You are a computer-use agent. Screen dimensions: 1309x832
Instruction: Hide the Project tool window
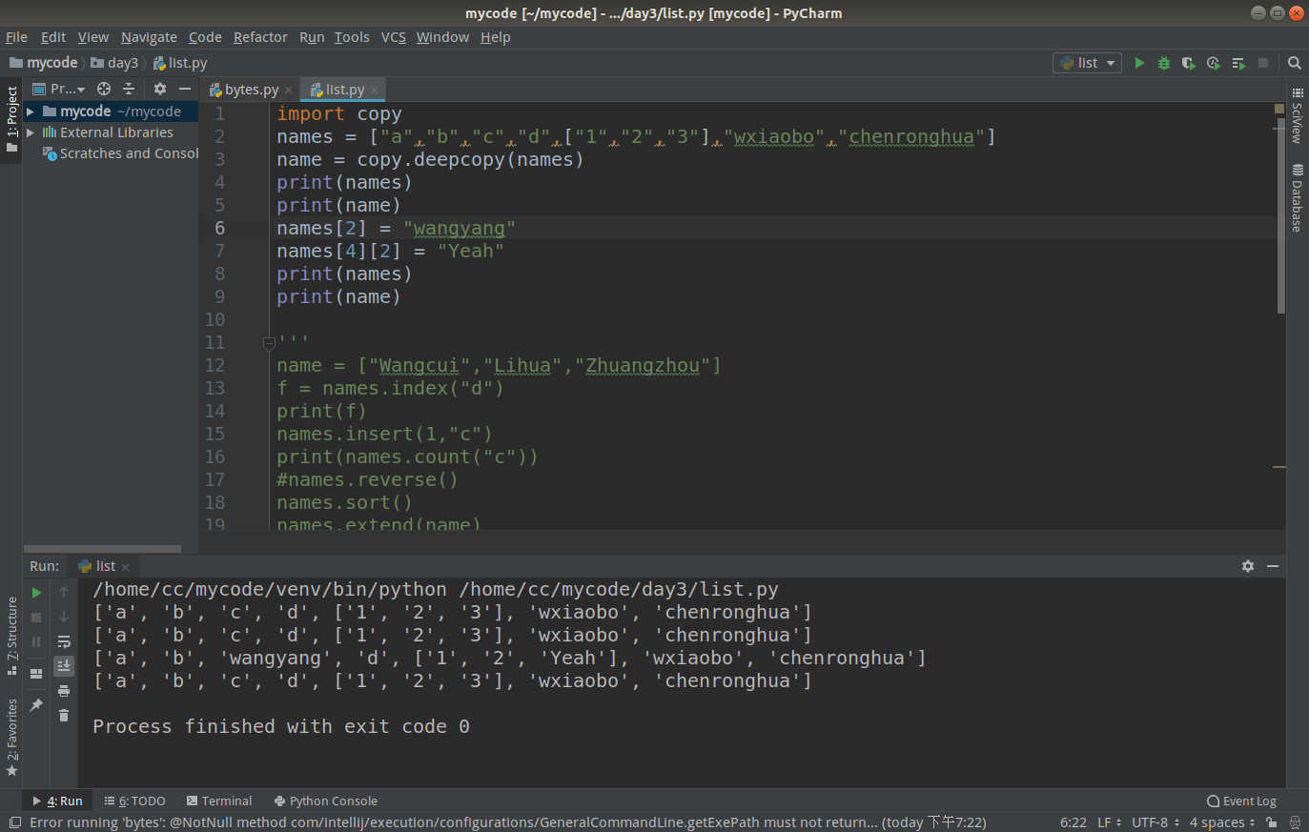[x=185, y=89]
